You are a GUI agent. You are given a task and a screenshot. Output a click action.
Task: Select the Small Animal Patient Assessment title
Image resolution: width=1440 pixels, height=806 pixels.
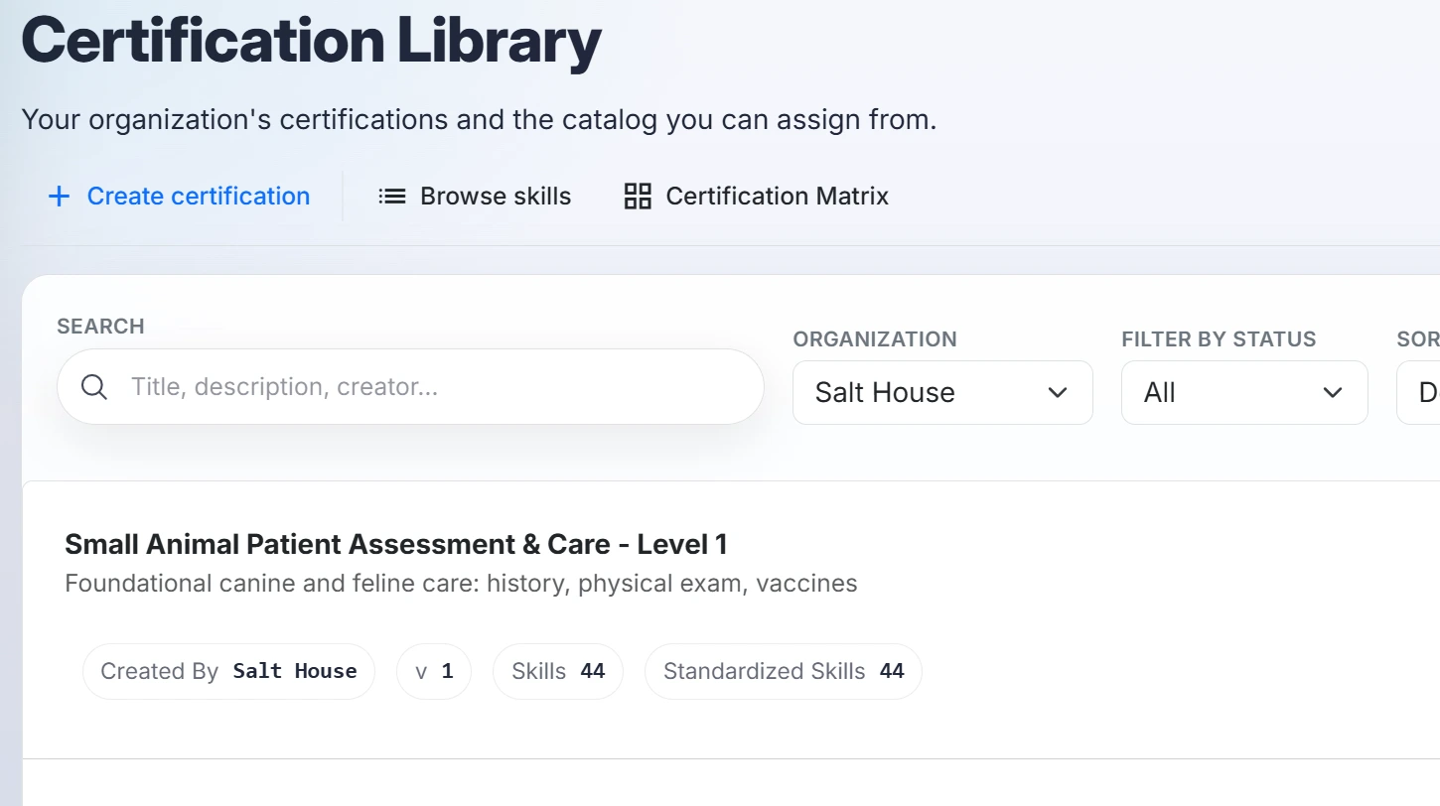(x=395, y=544)
